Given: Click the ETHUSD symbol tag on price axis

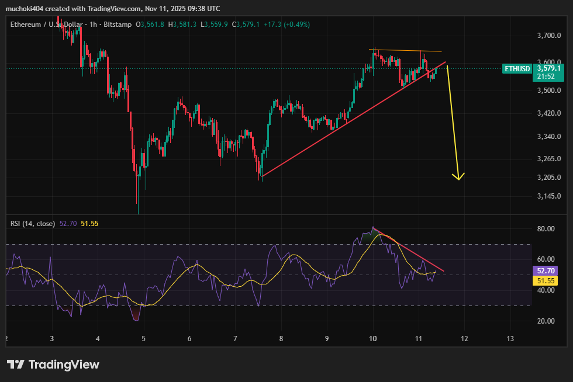Looking at the screenshot, I should (x=517, y=69).
